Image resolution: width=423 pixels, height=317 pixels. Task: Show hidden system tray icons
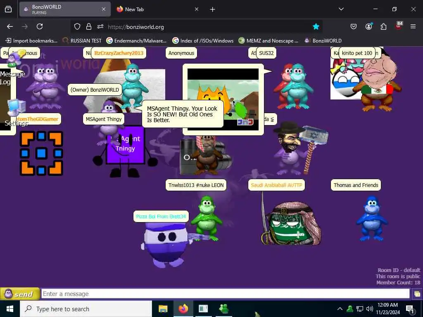click(x=340, y=309)
